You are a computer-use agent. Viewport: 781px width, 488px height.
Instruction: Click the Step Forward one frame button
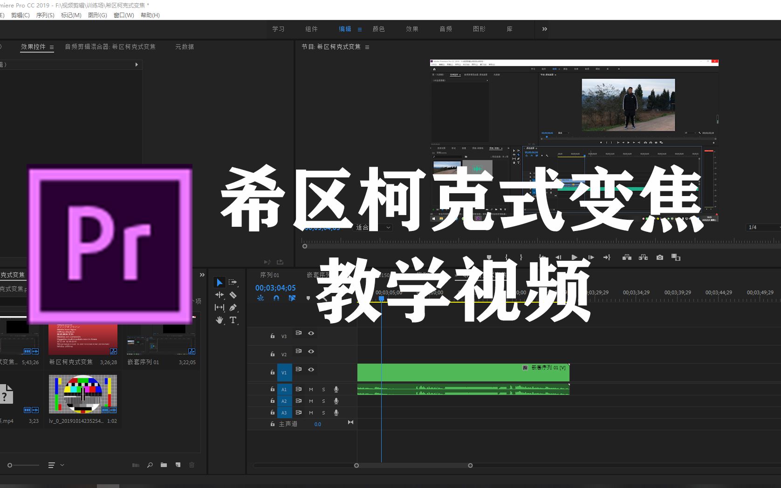click(x=590, y=257)
